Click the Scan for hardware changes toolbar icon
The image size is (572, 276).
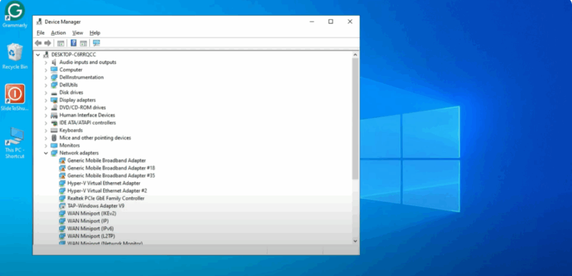[x=96, y=43]
